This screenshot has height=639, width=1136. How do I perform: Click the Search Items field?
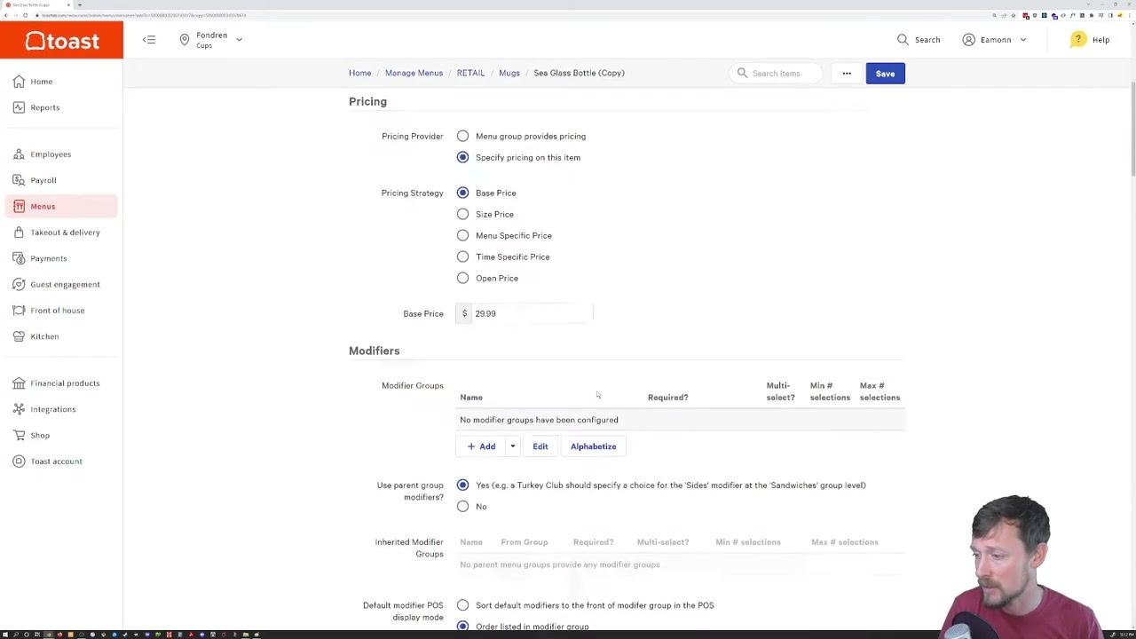pyautogui.click(x=777, y=74)
